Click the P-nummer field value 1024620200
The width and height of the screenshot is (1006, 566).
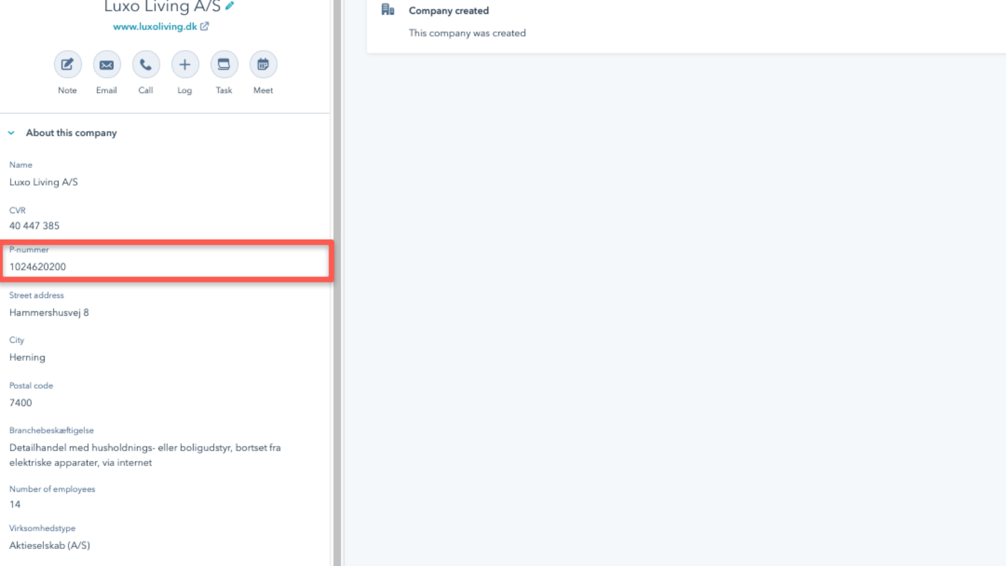38,267
